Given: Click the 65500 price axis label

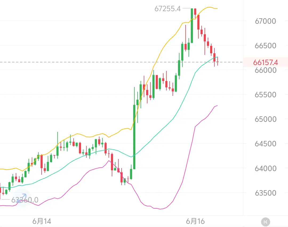Looking at the screenshot, I should coord(265,95).
